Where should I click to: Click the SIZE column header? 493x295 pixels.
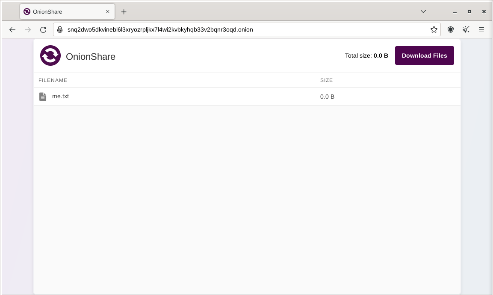point(326,80)
